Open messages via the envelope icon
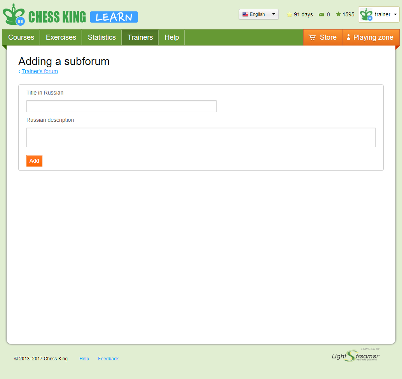 coord(321,15)
